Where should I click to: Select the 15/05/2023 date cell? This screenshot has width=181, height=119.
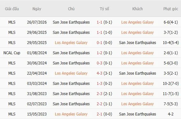pyautogui.click(x=37, y=114)
